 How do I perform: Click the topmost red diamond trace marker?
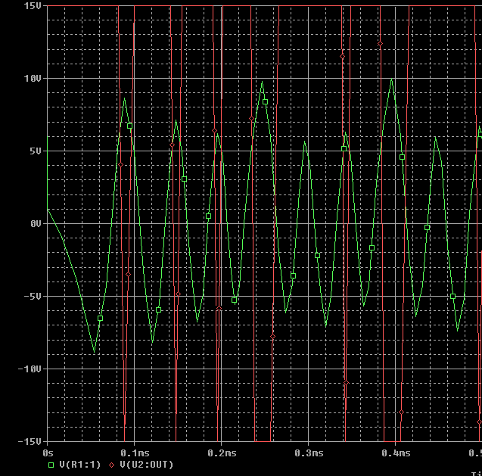click(x=380, y=44)
